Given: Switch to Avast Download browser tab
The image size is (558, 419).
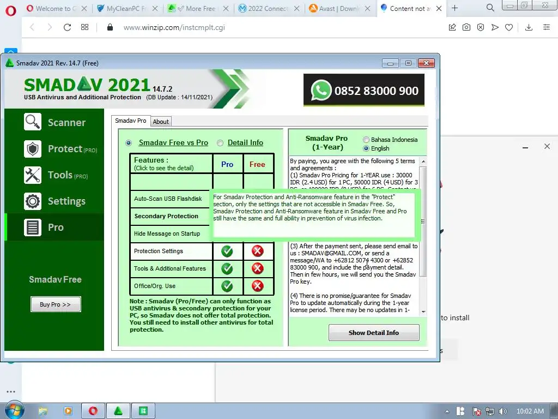Looking at the screenshot, I should click(339, 8).
